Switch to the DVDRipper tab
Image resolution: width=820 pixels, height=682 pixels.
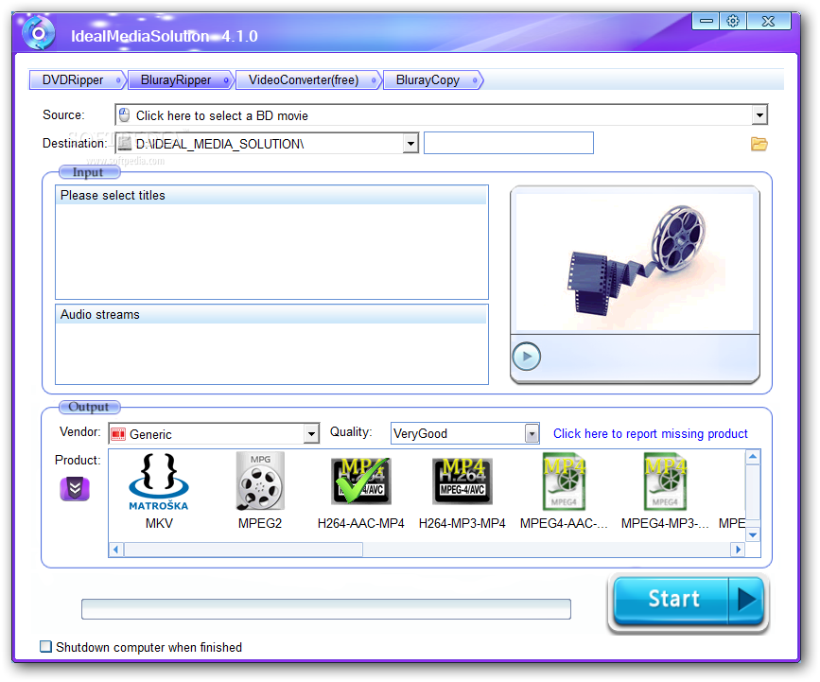click(x=77, y=80)
